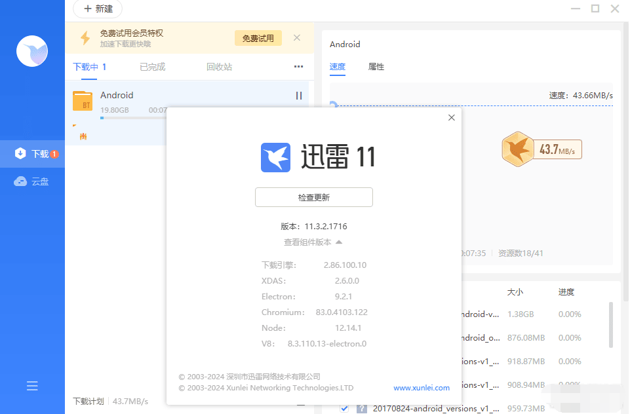630x414 pixels.
Task: Click the user avatar bird logo
Action: (32, 51)
